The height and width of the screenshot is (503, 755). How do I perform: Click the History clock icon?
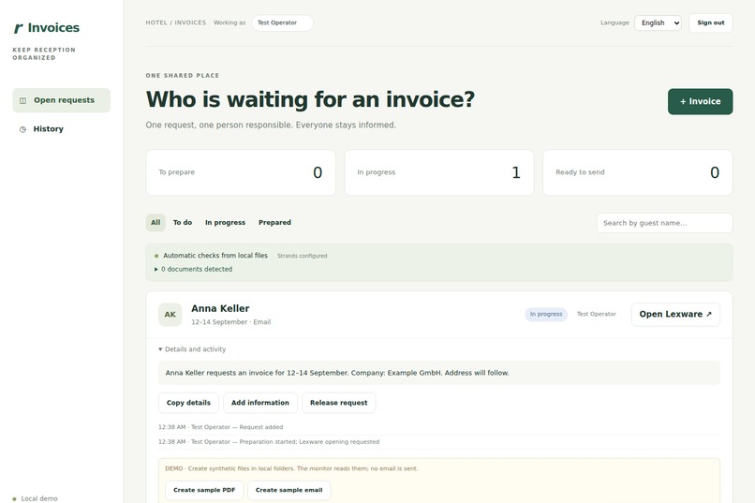(22, 129)
